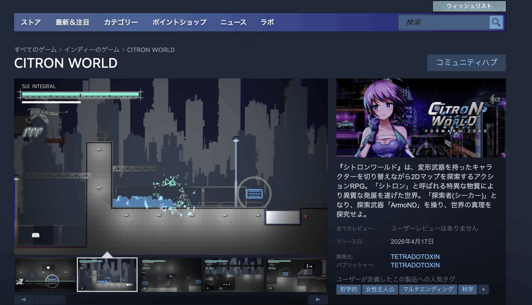Open the コミュニティハブ button

point(466,63)
